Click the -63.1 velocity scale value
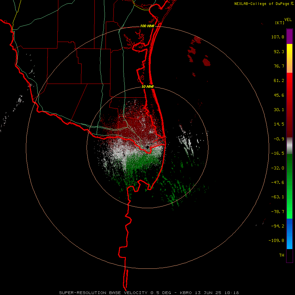Viewport: 295px width, 295px height. (278, 197)
